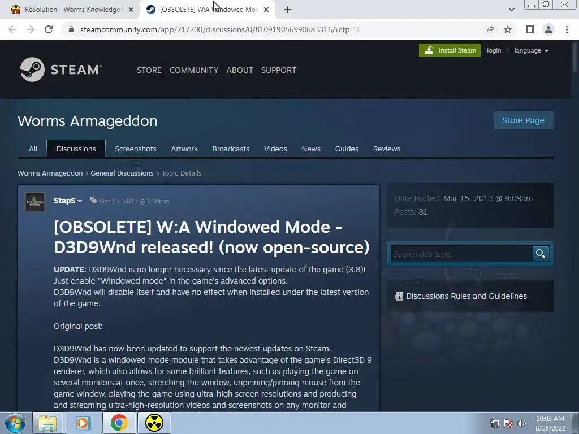
Task: Click Worms Armageddon breadcrumb link
Action: [x=50, y=173]
